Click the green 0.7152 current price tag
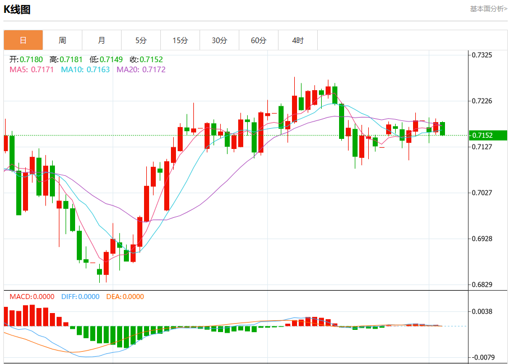510x364 pixels. 488,135
